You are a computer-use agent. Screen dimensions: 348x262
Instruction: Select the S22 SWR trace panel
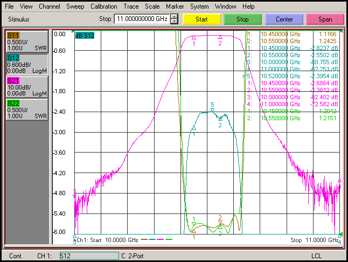coord(27,109)
